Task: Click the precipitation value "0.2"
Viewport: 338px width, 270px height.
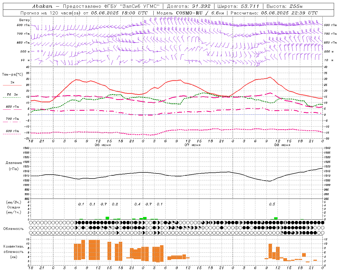Action: coord(115,204)
